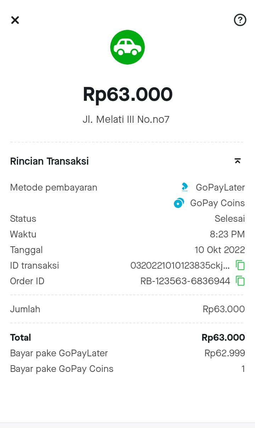Tap the GoPayLater logo icon
Image resolution: width=255 pixels, height=428 pixels.
point(185,187)
